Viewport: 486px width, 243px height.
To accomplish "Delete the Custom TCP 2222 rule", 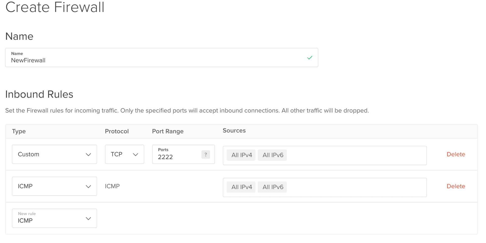I will coord(456,154).
